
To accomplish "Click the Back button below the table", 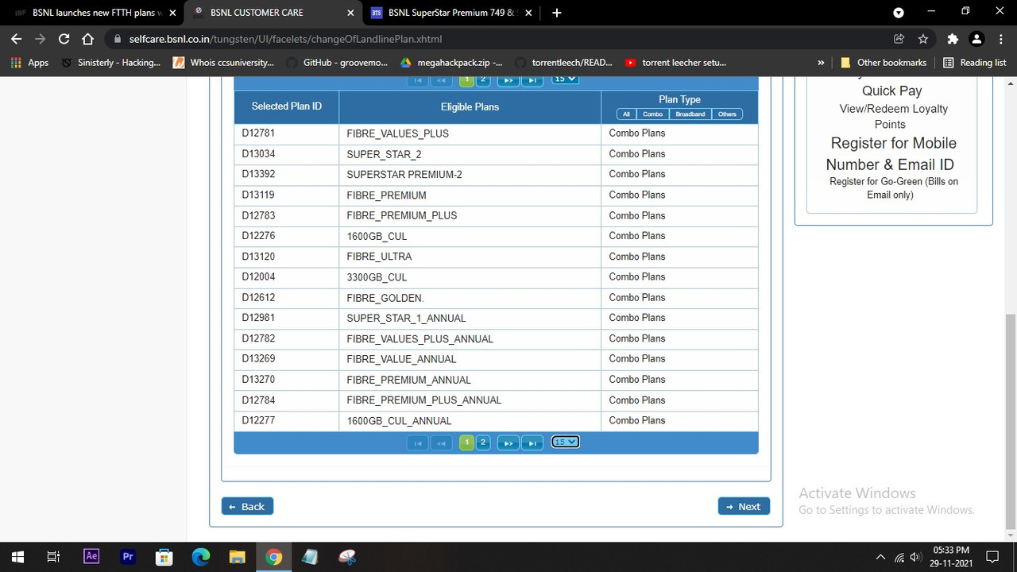I will (x=247, y=506).
